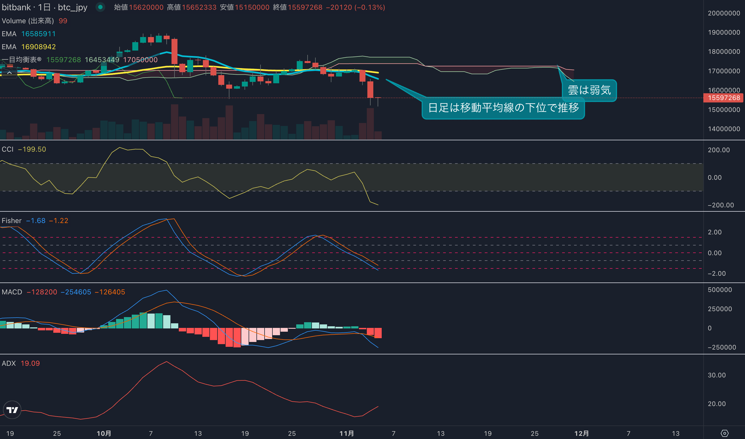This screenshot has height=439, width=745.
Task: Click the 12月 date axis label
Action: click(581, 433)
